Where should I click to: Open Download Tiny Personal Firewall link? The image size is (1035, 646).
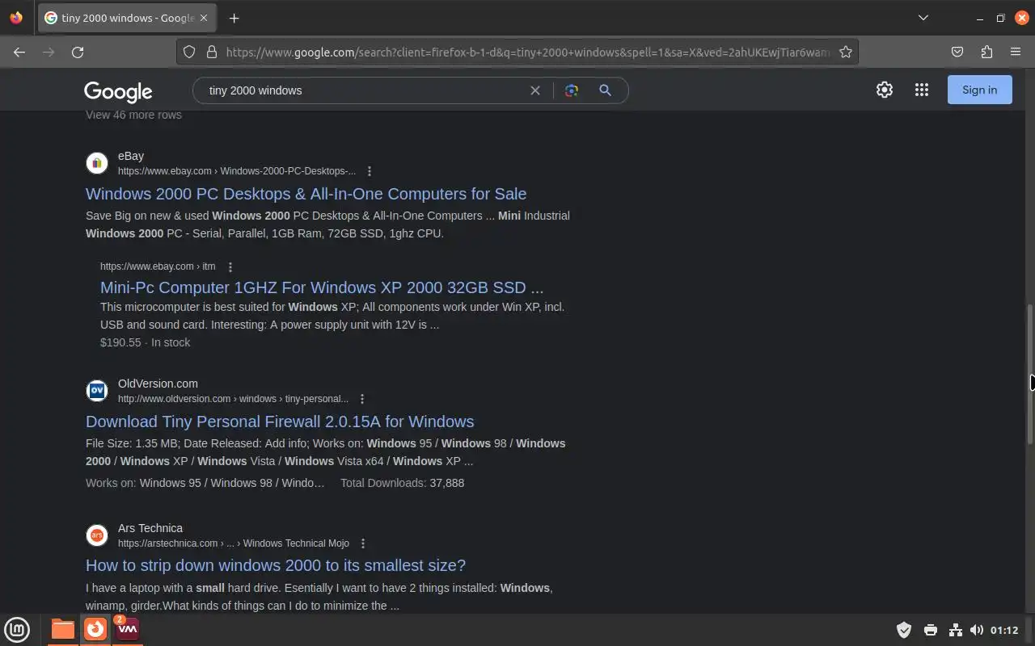point(280,422)
